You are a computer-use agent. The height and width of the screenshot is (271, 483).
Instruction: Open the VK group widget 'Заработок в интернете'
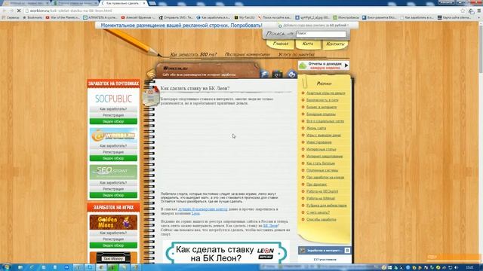325,251
